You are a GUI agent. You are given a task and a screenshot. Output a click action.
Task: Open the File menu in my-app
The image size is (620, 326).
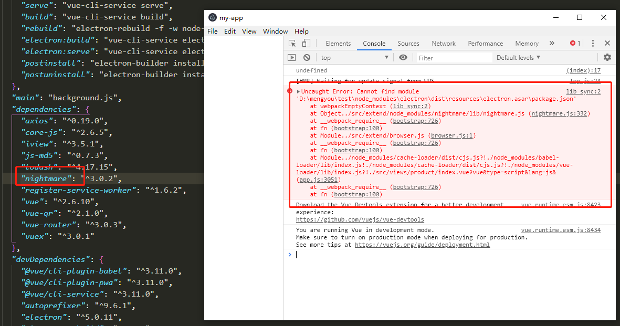[212, 31]
